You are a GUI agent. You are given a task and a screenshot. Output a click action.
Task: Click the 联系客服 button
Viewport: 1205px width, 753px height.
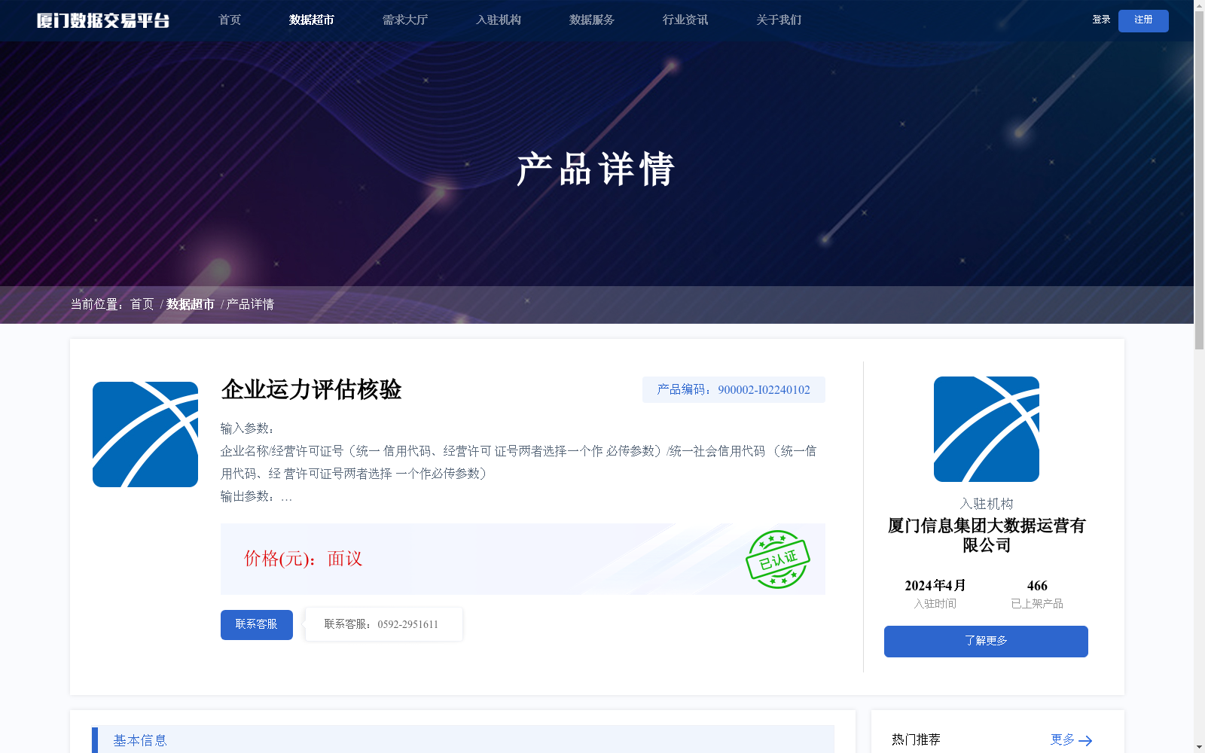[257, 625]
